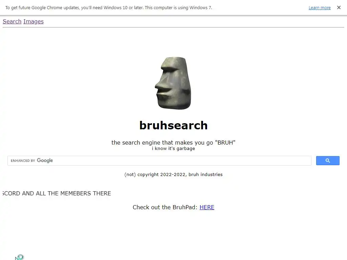Screen dimensions: 347x260
Task: Click the Windows 7 update warning message
Action: [x=109, y=8]
